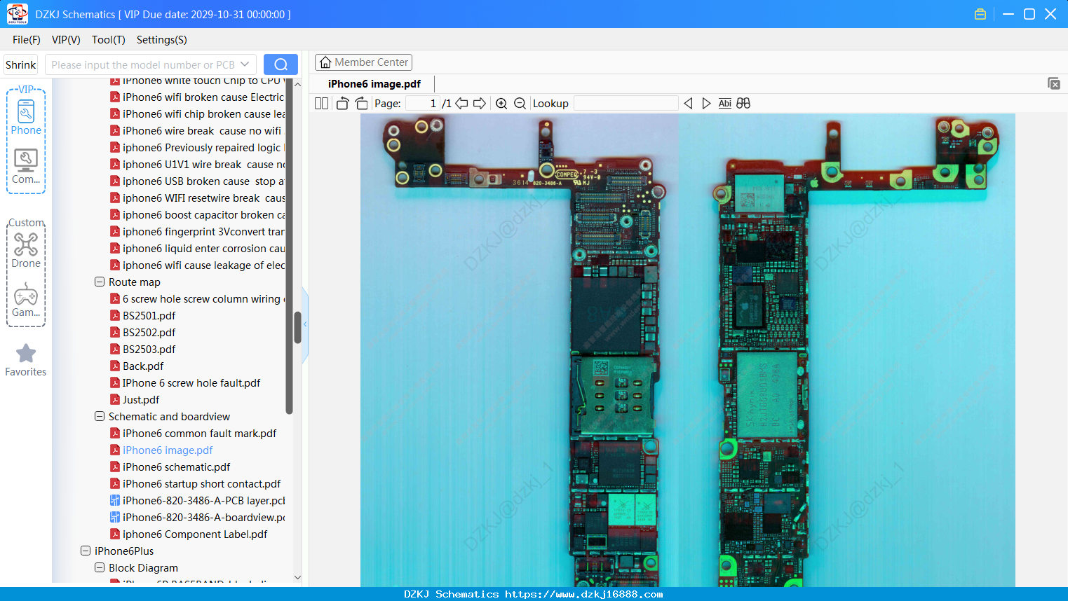Open the Settings(S) menu
The image size is (1068, 601).
pos(162,40)
